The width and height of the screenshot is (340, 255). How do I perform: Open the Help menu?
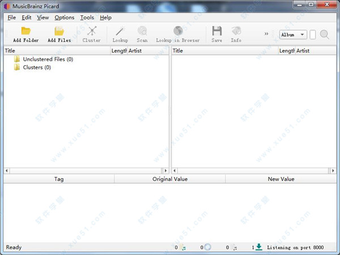106,18
